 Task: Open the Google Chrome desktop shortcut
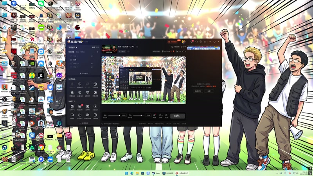[41, 149]
